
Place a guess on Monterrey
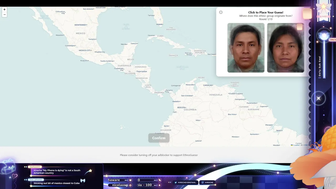81,25
